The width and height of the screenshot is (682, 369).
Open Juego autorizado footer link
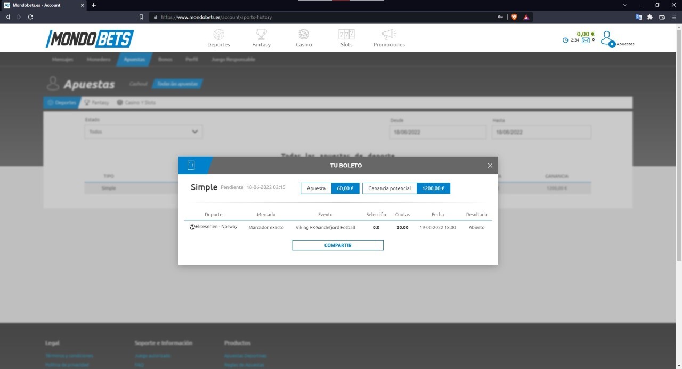[x=152, y=356]
